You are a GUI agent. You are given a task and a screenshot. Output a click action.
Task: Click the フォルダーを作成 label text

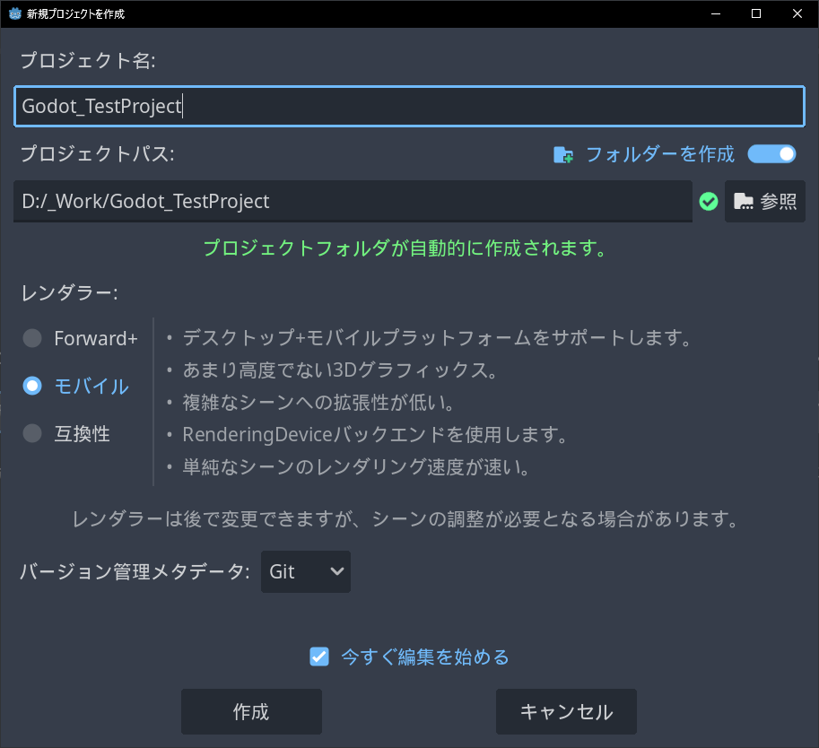[x=659, y=154]
